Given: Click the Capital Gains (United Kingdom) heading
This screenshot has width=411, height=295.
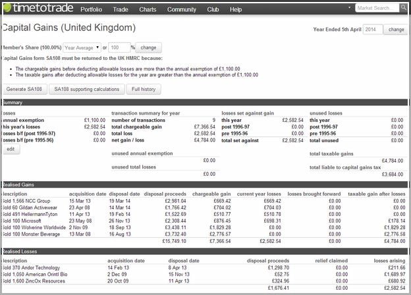Looking at the screenshot, I should (69, 28).
